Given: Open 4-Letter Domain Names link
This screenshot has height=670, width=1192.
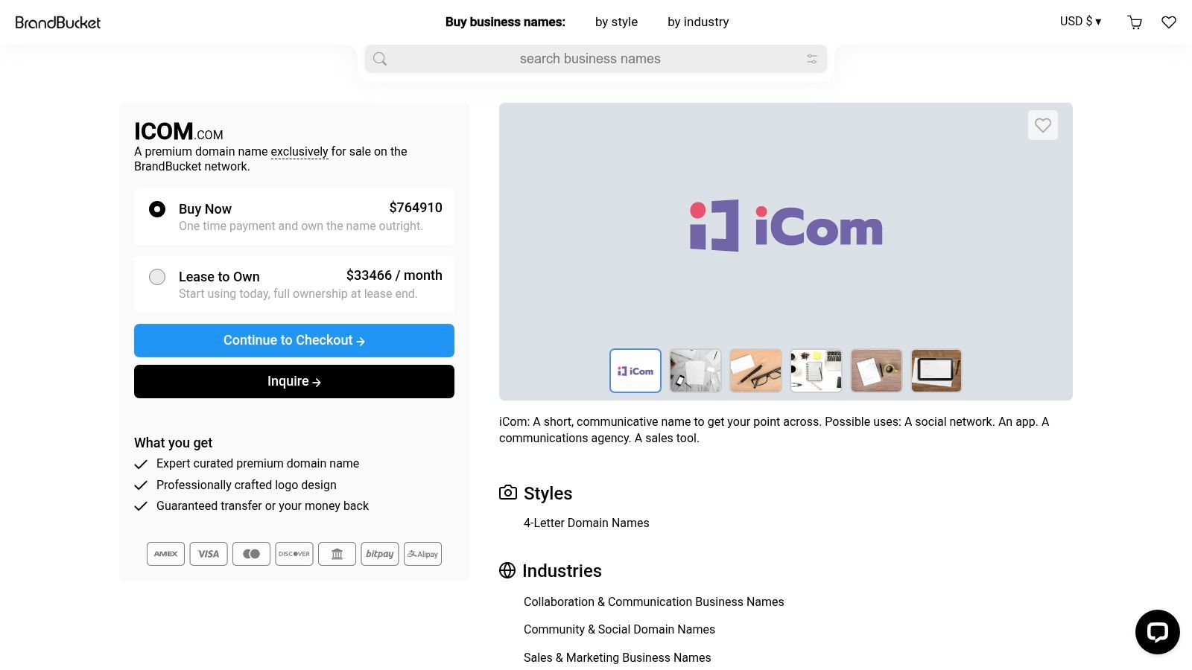Looking at the screenshot, I should pos(586,523).
